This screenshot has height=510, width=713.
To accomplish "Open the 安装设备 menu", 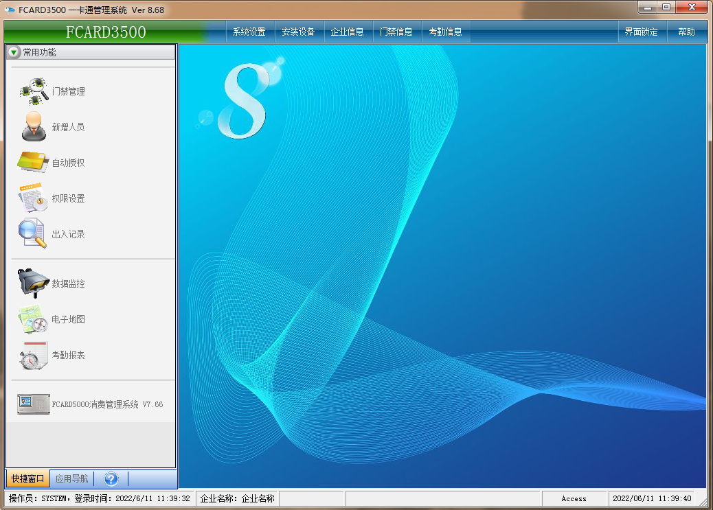I will [298, 32].
